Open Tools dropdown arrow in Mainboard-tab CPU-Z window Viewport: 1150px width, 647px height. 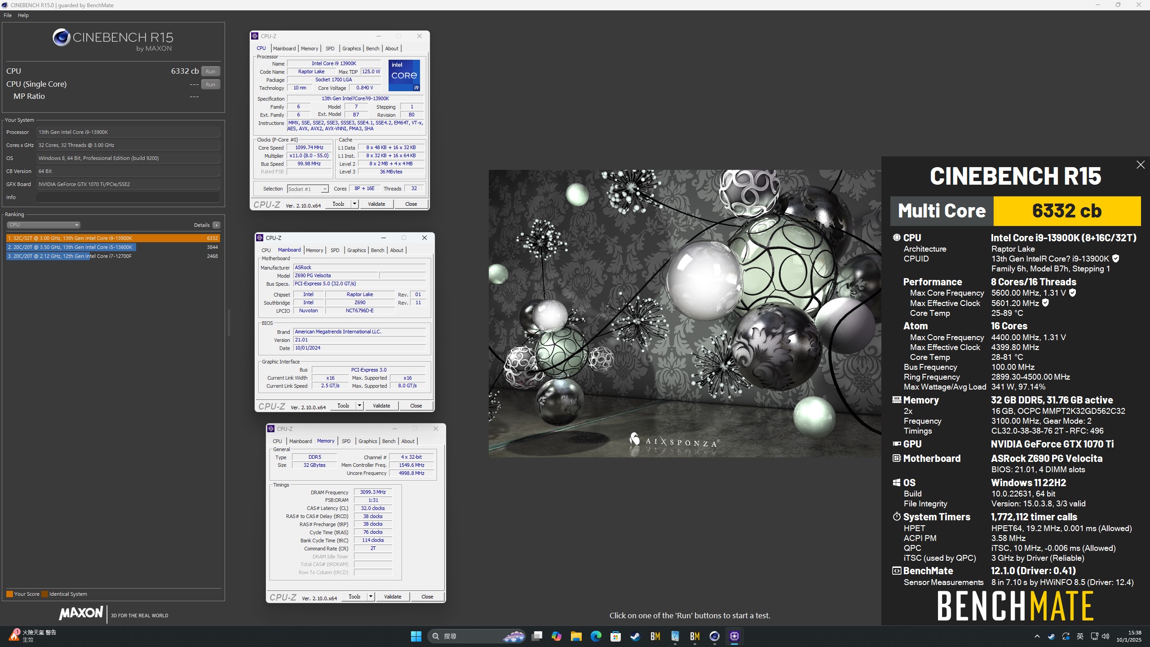(359, 406)
